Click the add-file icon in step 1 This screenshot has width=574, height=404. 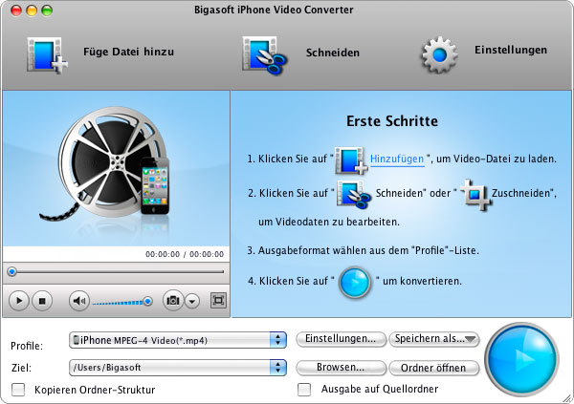point(351,160)
